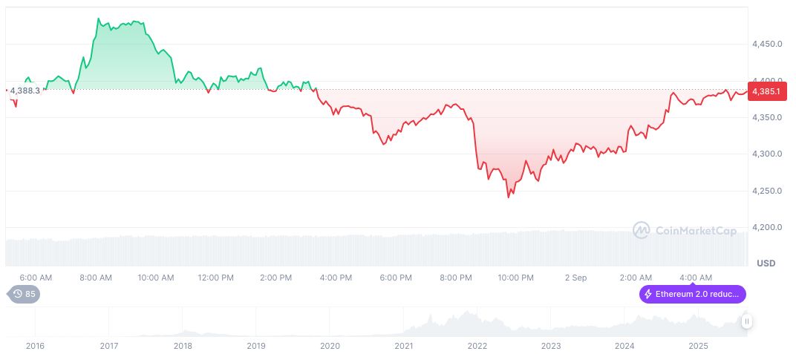The width and height of the screenshot is (796, 354).
Task: Click the lightning bolt icon in the purple badge
Action: click(649, 294)
